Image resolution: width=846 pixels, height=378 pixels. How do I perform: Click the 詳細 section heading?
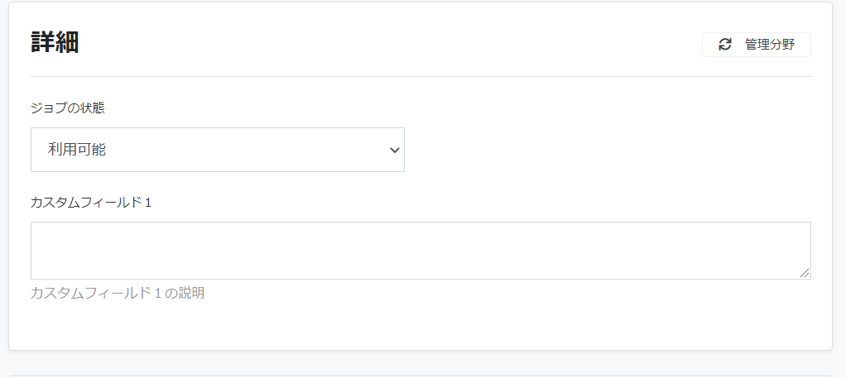coord(55,43)
